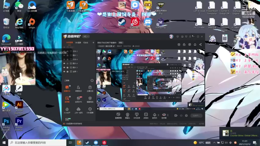The width and height of the screenshot is (260, 146).
Task: Open the 火力全开 tool
Action: [67, 110]
